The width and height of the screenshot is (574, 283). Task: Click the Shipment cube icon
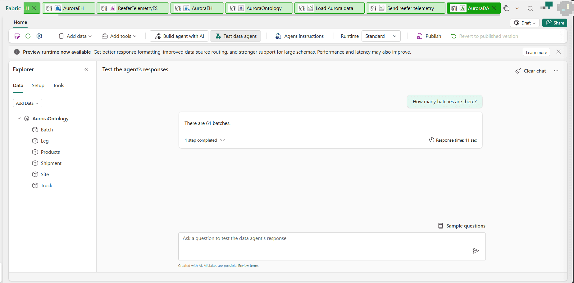click(x=35, y=163)
